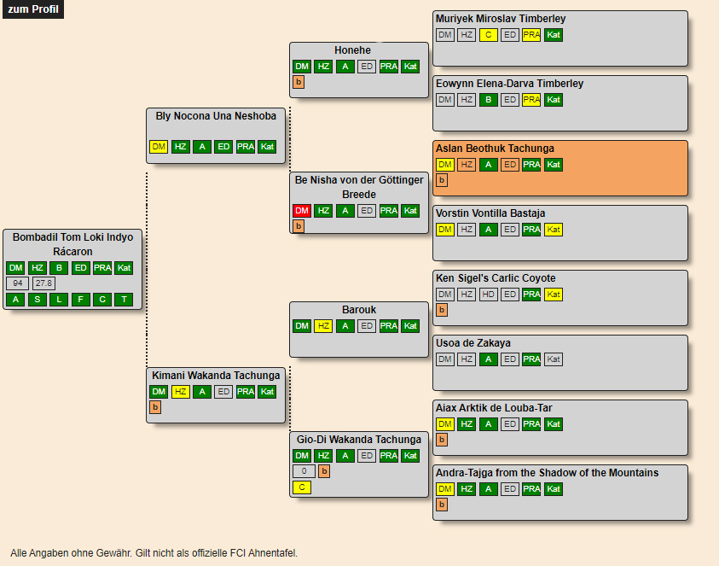The height and width of the screenshot is (566, 719).
Task: Click yellow Kat badge on Vorstin Vontilla Bastaja
Action: click(554, 230)
